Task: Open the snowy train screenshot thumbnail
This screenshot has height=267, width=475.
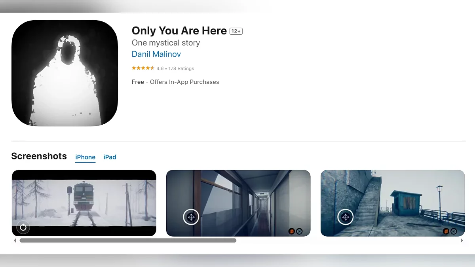Action: [84, 203]
